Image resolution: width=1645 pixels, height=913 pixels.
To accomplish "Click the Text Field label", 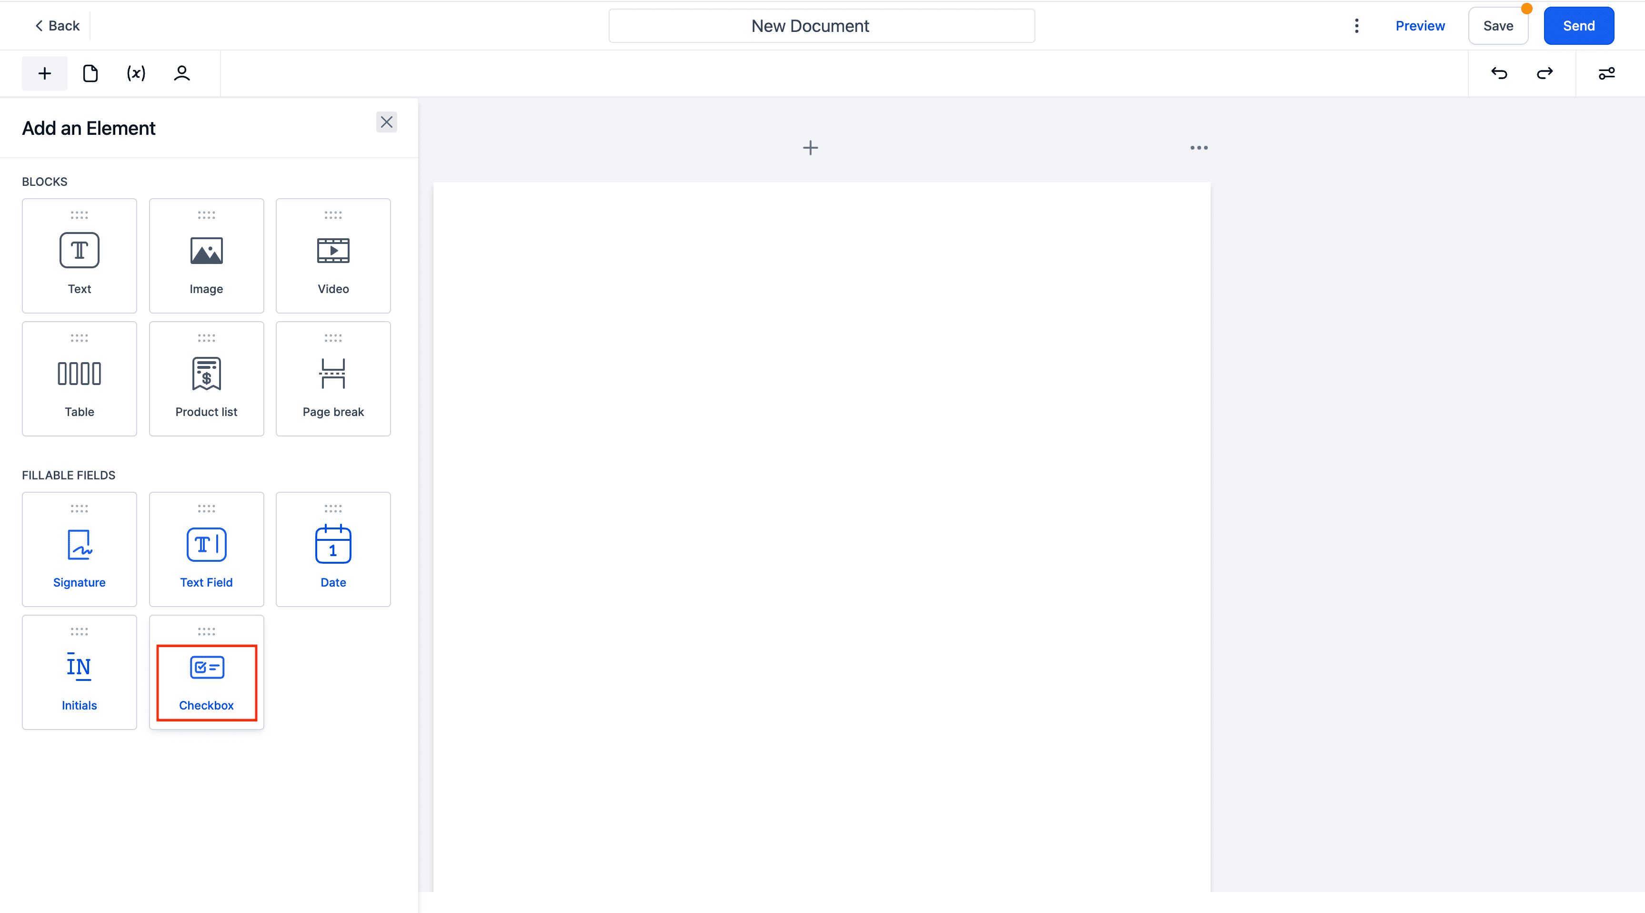I will [206, 582].
